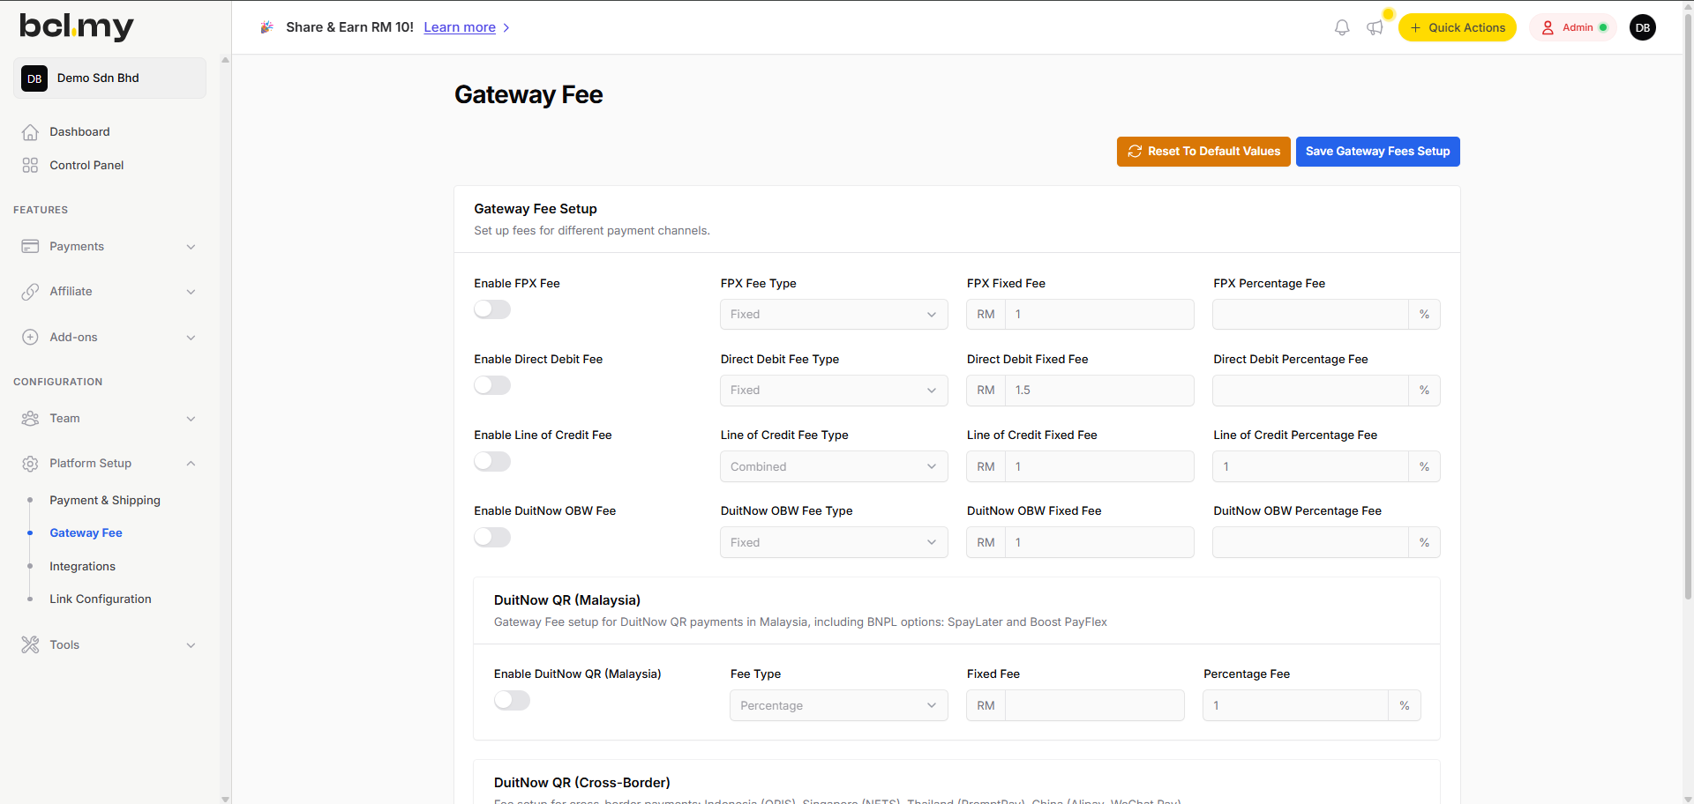The height and width of the screenshot is (804, 1694).
Task: Click the Direct Debit Fixed Fee input
Action: click(1099, 391)
